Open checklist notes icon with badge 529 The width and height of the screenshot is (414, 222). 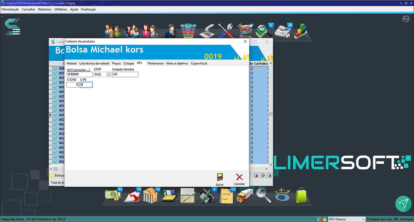tap(227, 195)
